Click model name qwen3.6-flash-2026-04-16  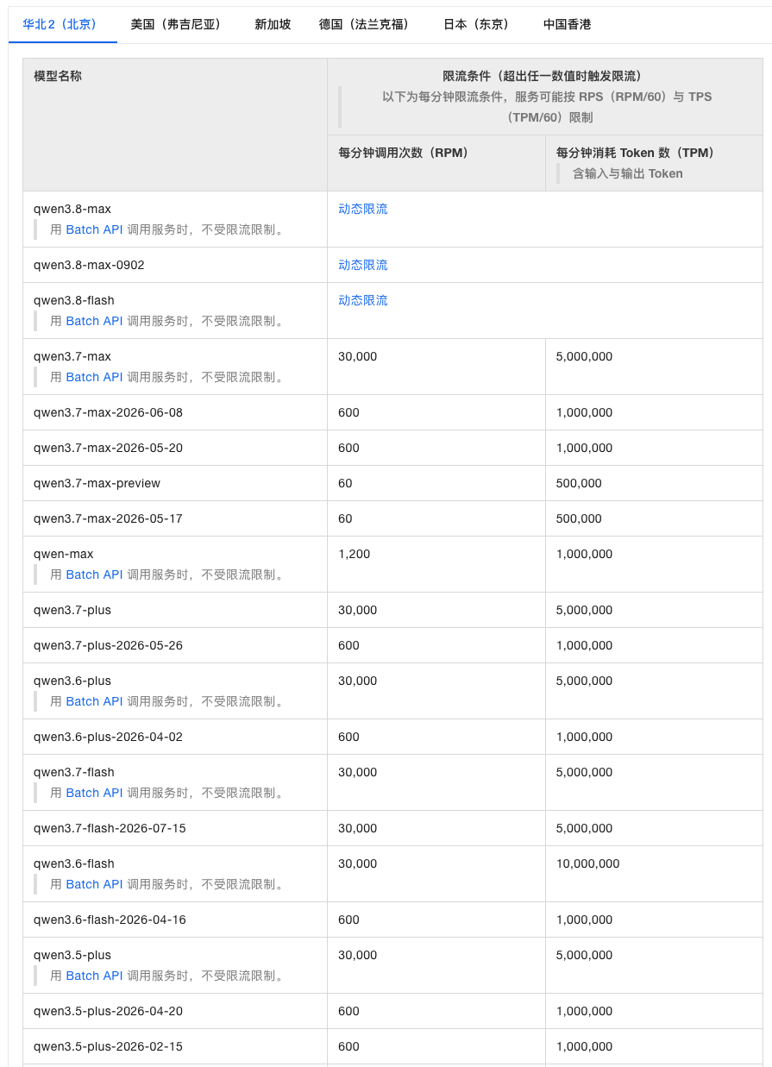[110, 920]
